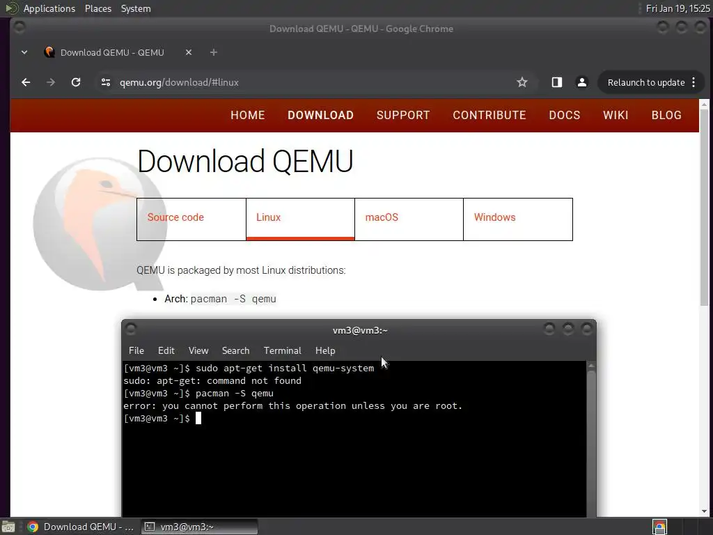Click the clock showing Fri Jan 19

pos(677,8)
